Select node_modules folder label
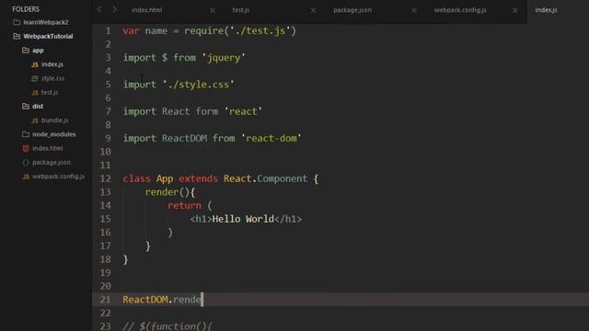 pos(54,134)
